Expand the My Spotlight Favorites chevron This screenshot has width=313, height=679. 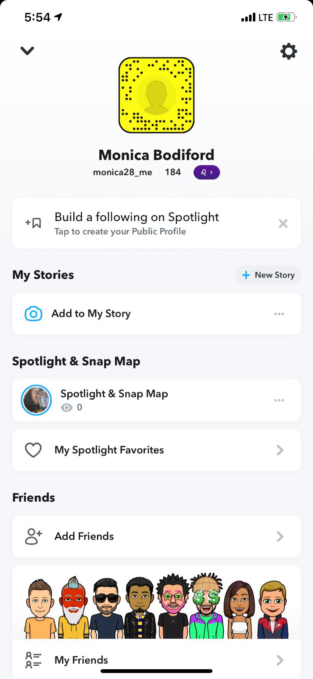(280, 450)
